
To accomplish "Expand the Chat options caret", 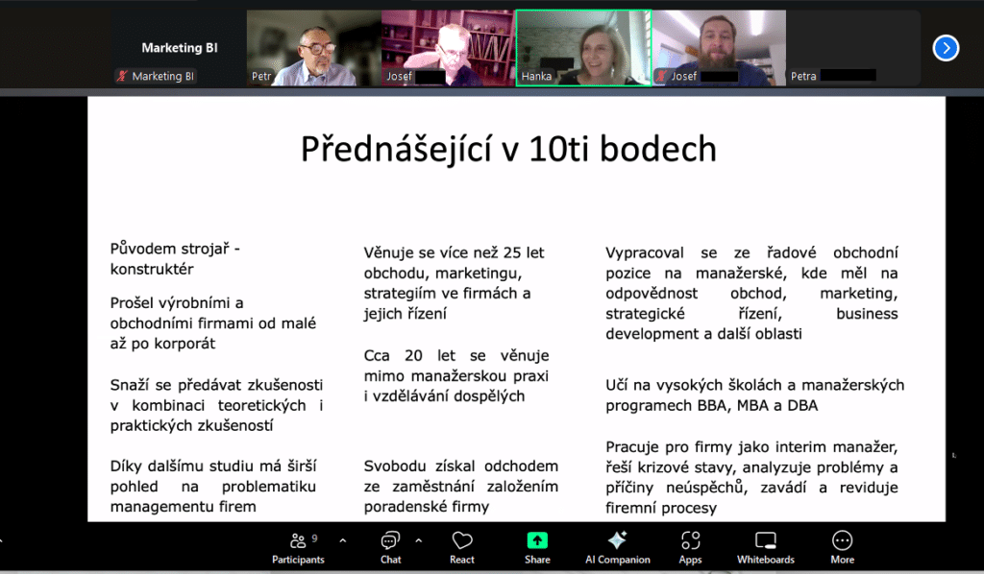I will pos(419,540).
